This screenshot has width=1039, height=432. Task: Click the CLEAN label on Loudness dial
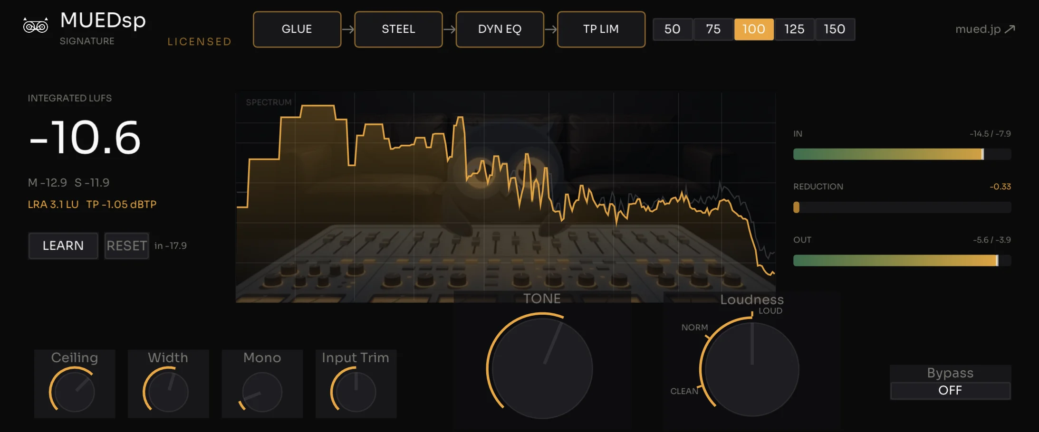point(684,391)
